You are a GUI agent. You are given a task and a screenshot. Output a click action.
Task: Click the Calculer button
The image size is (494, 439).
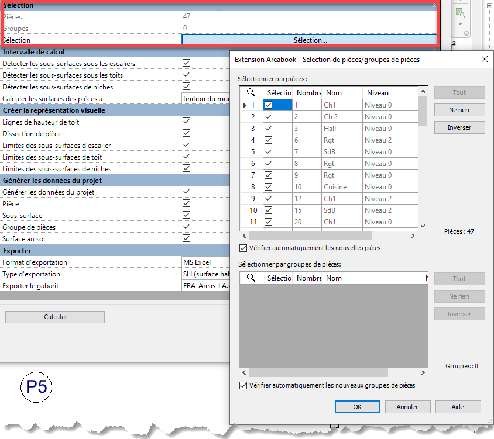pyautogui.click(x=55, y=317)
